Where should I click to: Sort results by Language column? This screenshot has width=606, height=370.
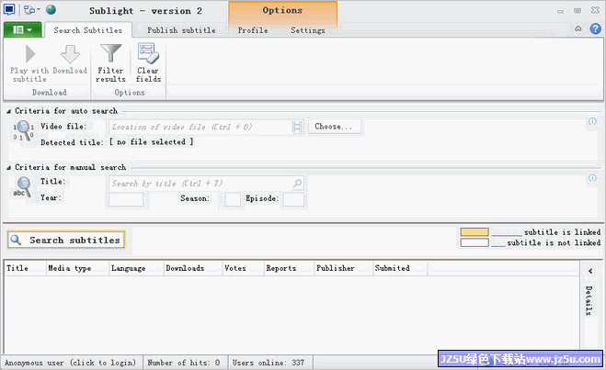(136, 268)
